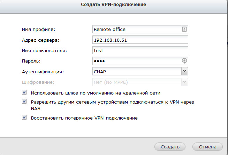Viewport: 228px width, 155px height.
Task: Click the Создать button
Action: pyautogui.click(x=170, y=147)
